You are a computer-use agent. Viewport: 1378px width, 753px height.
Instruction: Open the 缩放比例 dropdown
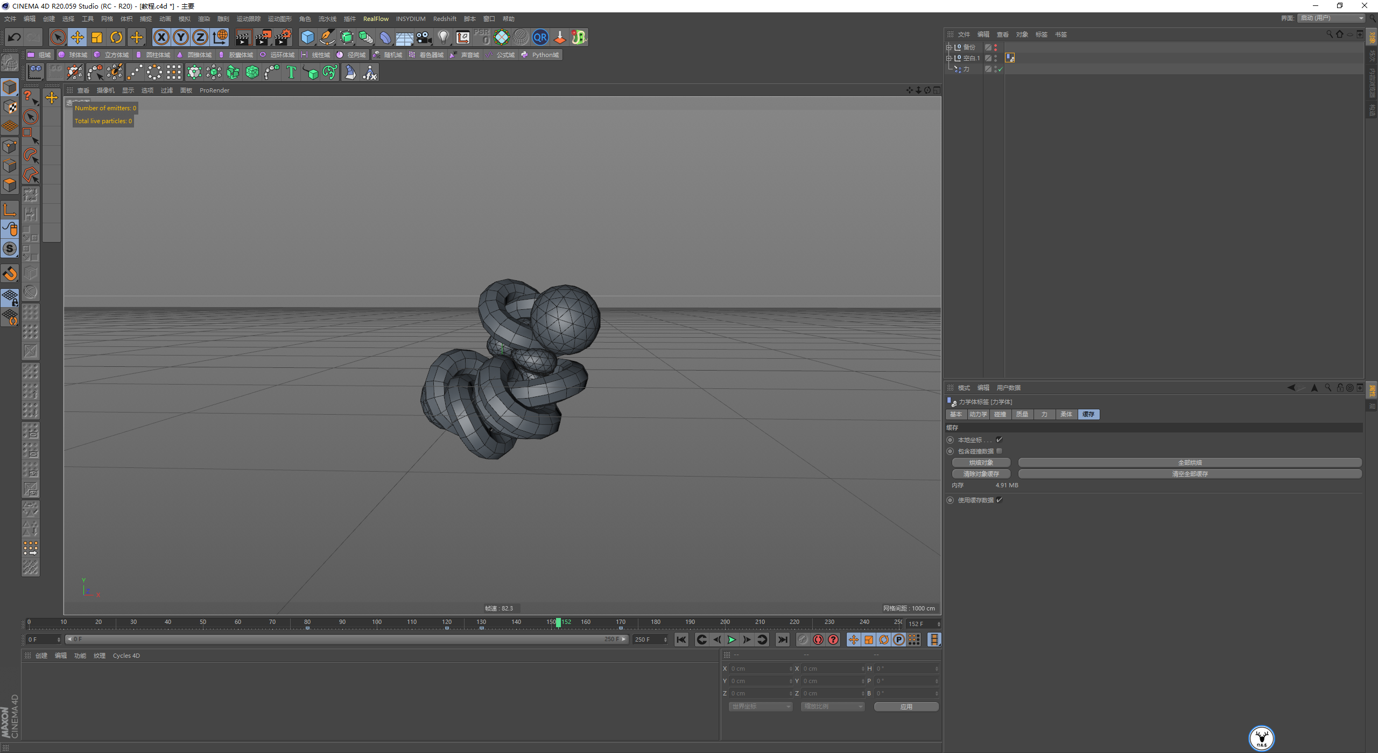click(833, 707)
